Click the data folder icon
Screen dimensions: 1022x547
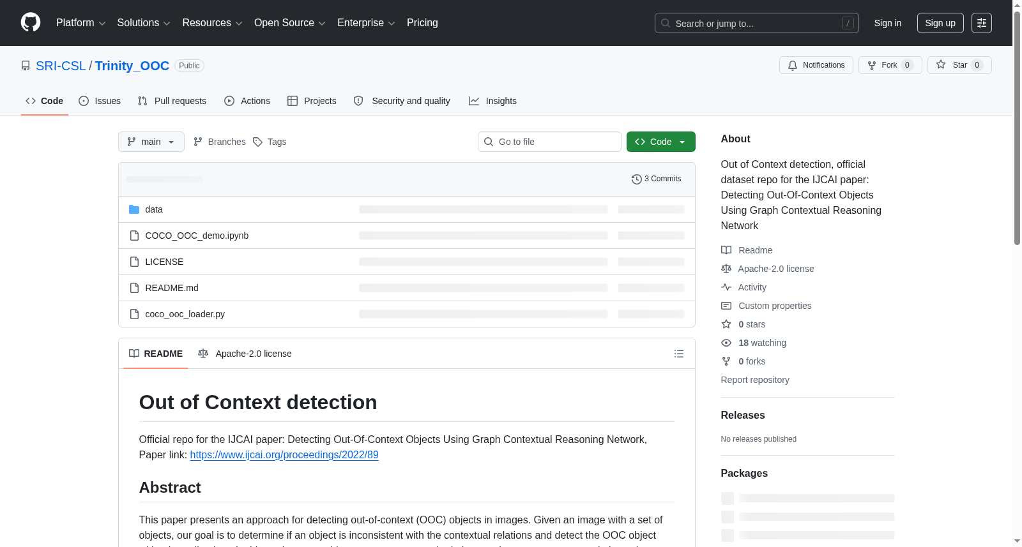pyautogui.click(x=134, y=209)
